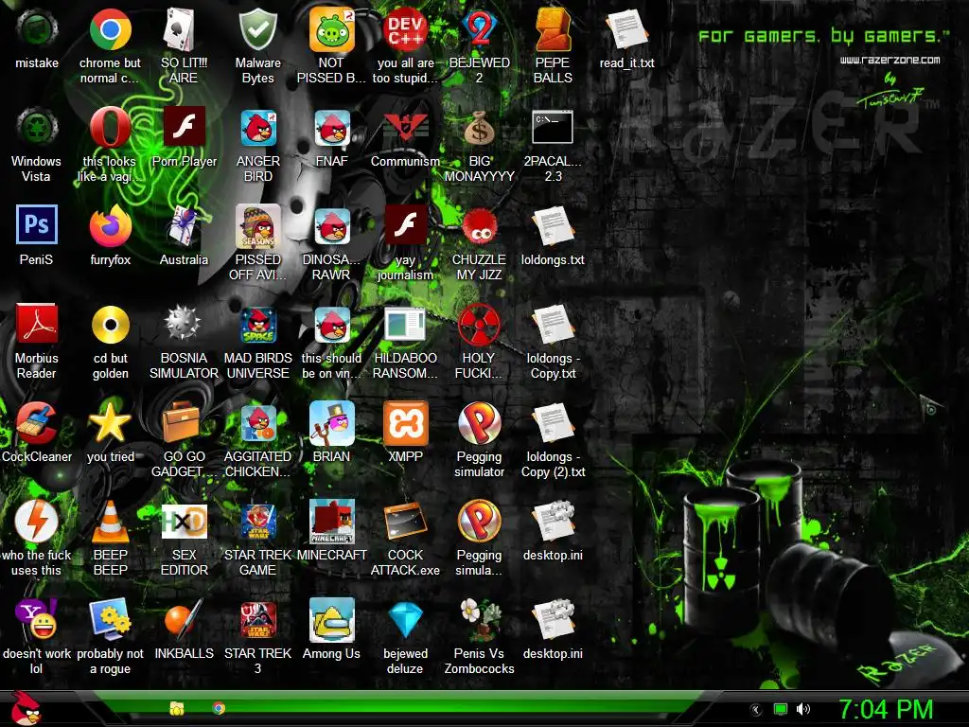The image size is (969, 727).
Task: Click the 7:04 PM taskbar clock
Action: pos(886,710)
